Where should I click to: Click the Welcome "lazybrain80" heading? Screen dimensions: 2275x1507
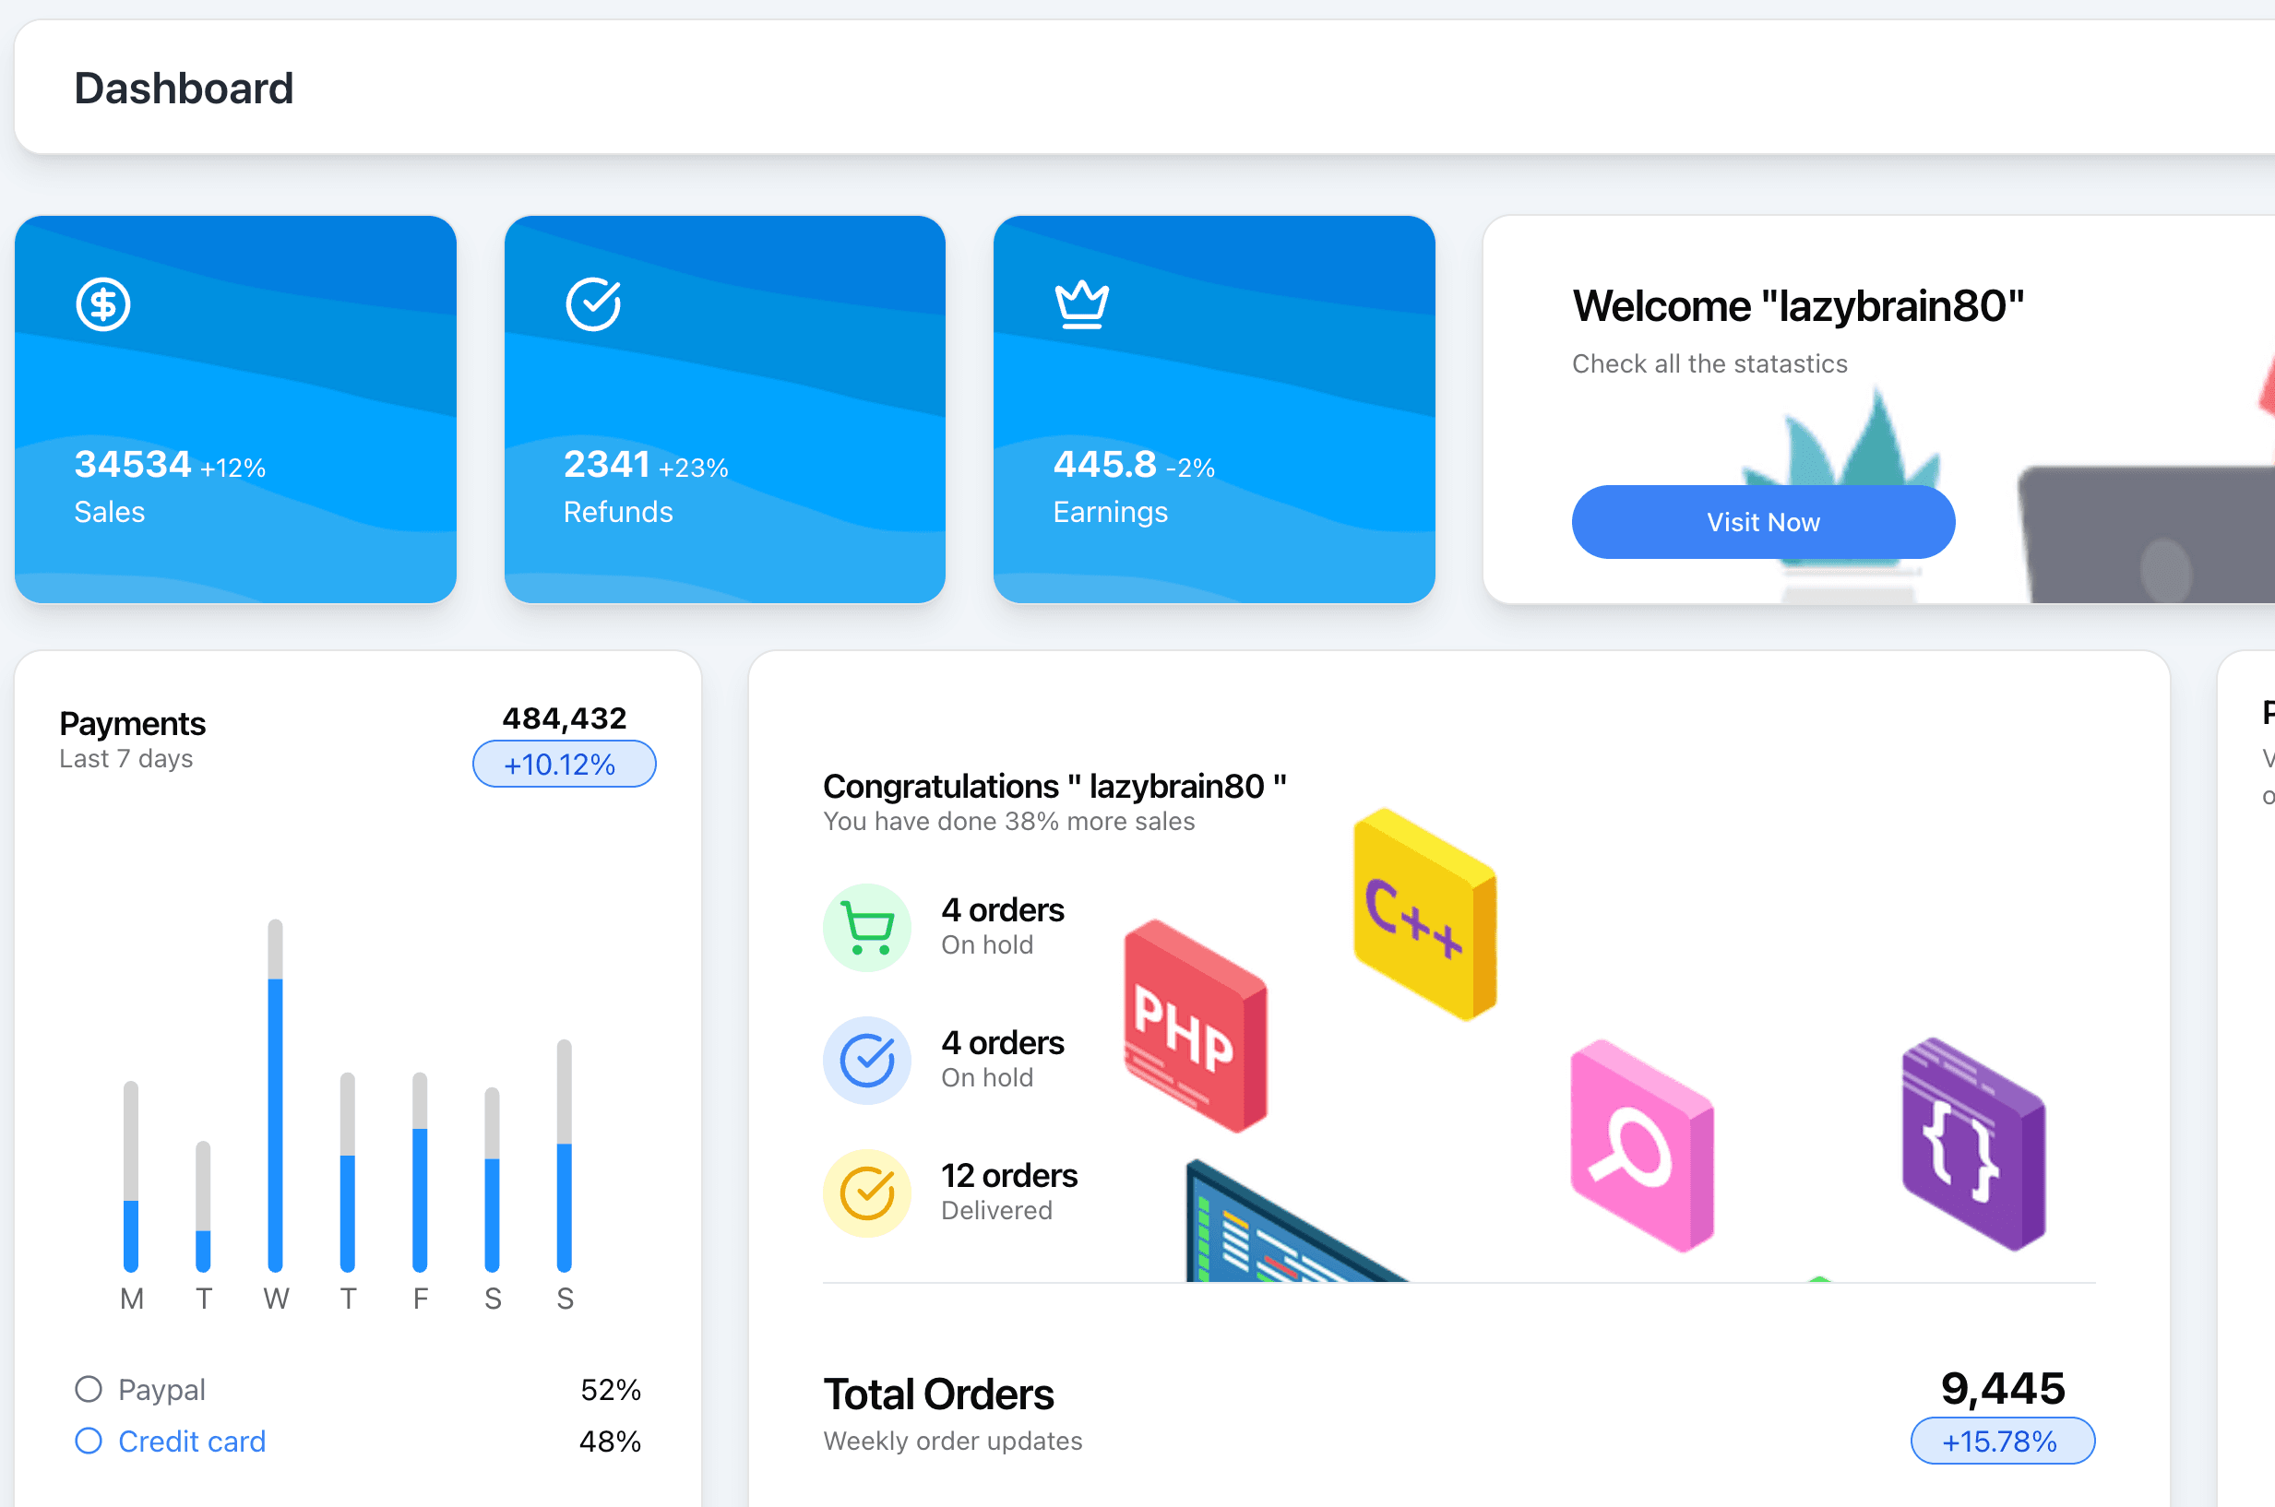(x=1798, y=305)
